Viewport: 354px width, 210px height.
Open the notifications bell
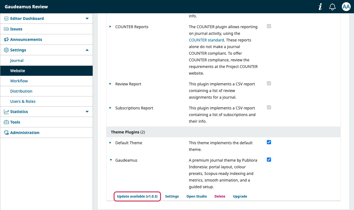332,7
